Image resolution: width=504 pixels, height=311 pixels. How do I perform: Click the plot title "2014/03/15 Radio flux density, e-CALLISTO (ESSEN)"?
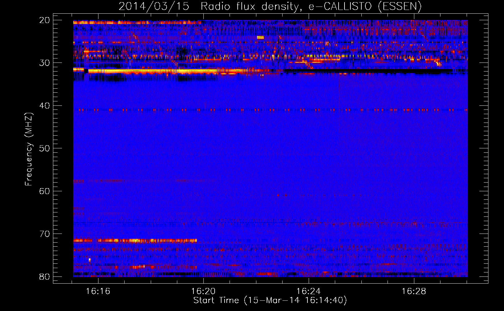270,6
